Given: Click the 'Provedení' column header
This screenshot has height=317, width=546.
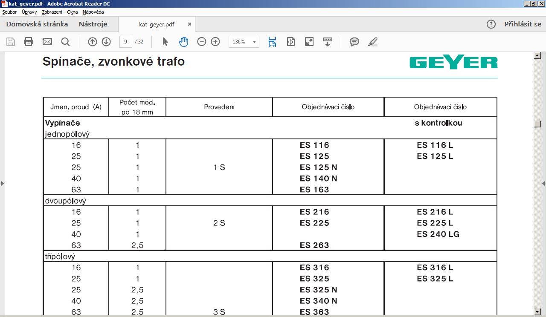Looking at the screenshot, I should click(x=219, y=107).
